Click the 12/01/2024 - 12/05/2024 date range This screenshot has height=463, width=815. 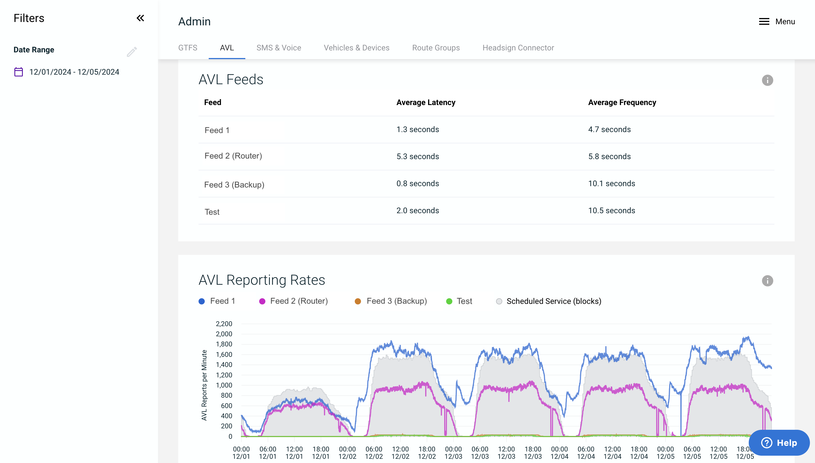tap(74, 72)
